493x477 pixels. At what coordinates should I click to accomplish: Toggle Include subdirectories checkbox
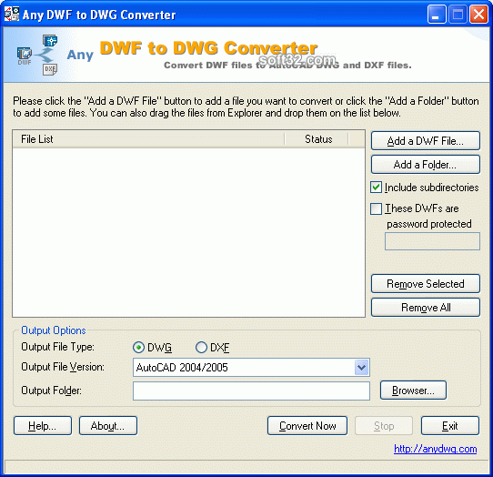click(x=376, y=188)
